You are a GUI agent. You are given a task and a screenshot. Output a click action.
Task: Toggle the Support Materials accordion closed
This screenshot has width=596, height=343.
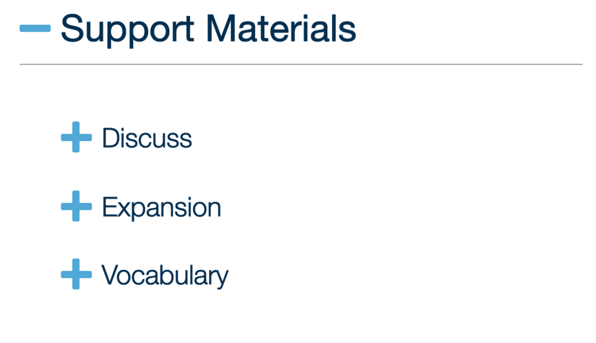coord(35,29)
